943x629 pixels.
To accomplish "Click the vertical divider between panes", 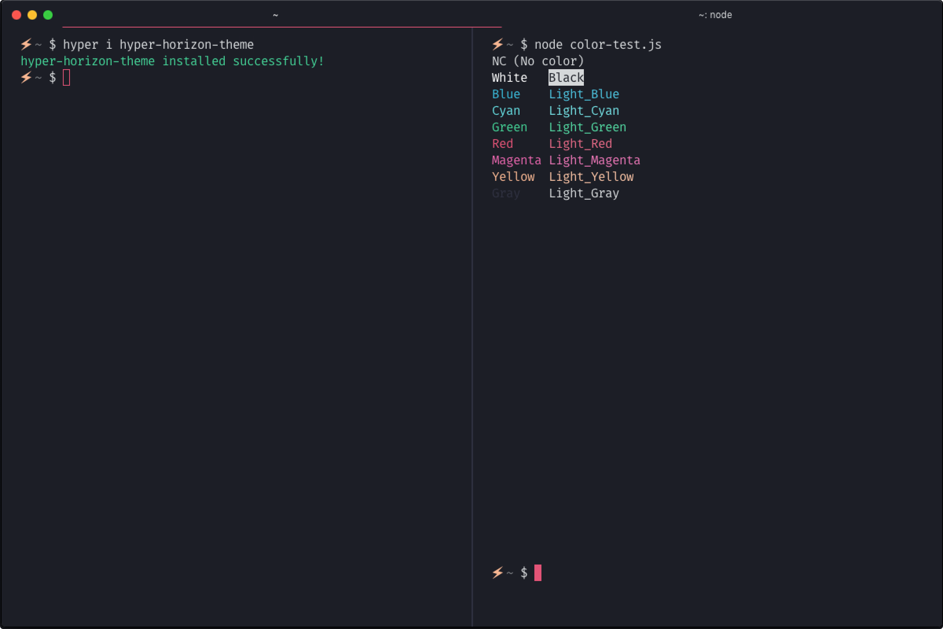I will [472, 321].
